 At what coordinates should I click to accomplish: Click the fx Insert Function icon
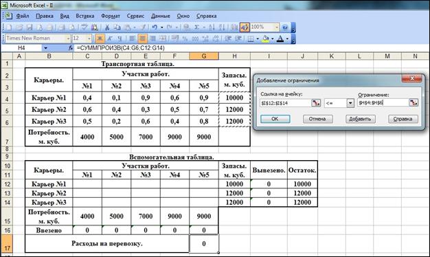[x=71, y=48]
